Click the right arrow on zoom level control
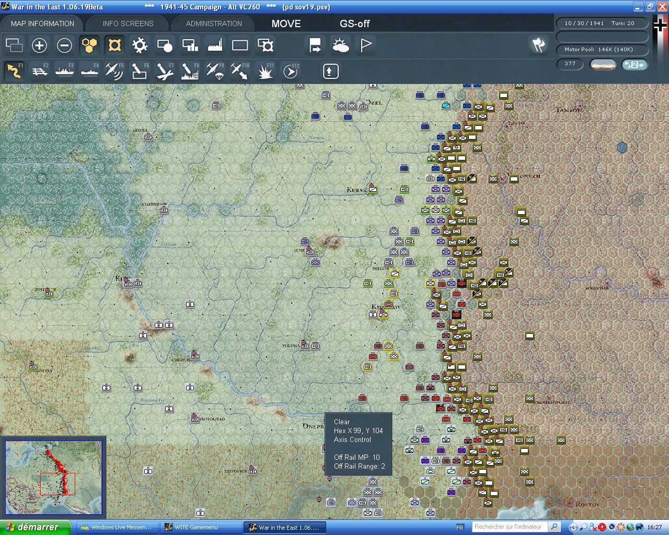This screenshot has width=669, height=535. (x=642, y=64)
